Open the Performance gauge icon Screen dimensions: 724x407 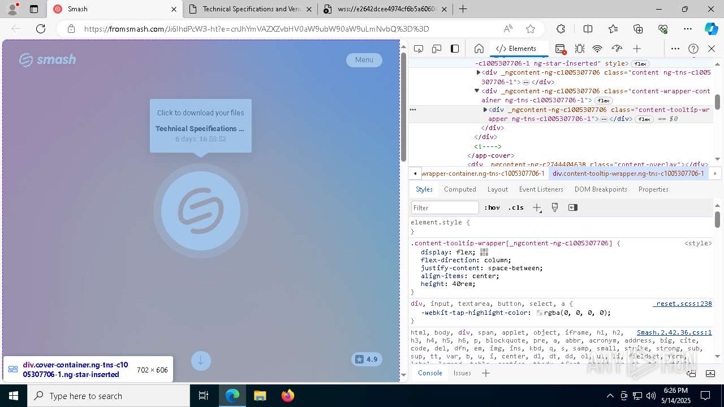click(617, 49)
